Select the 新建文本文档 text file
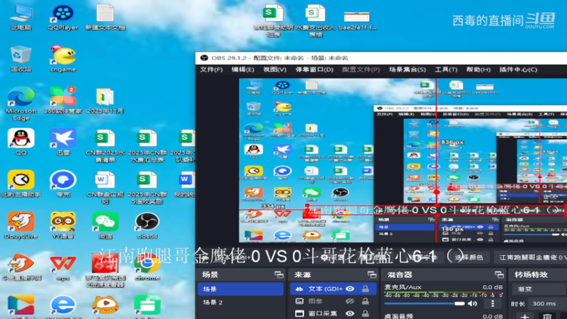 [x=105, y=17]
